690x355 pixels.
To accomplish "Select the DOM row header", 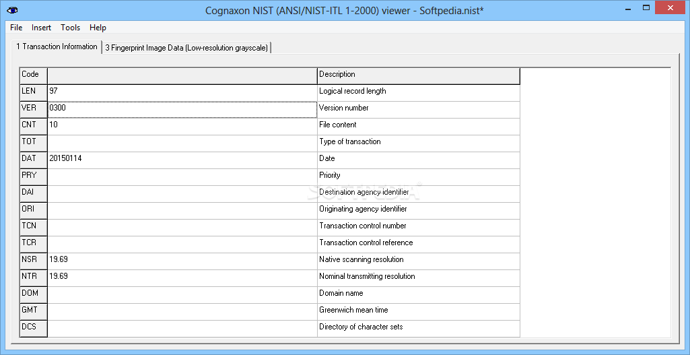I will (x=34, y=295).
